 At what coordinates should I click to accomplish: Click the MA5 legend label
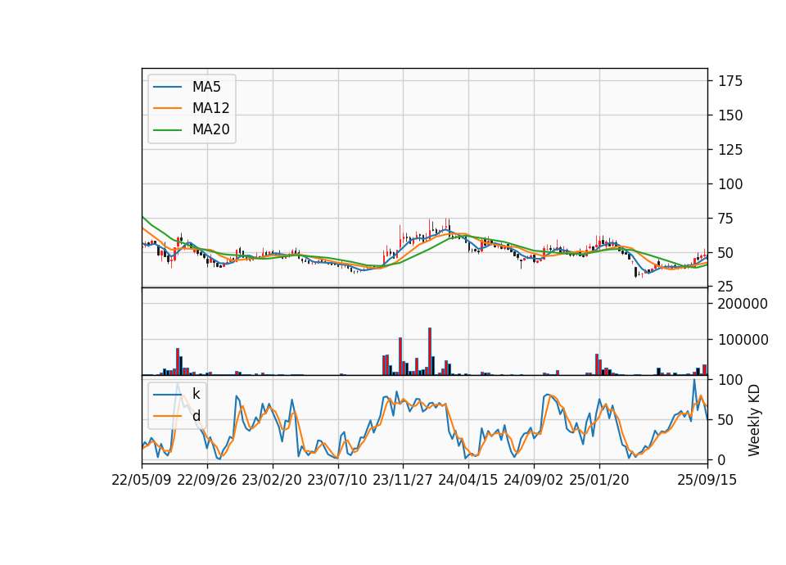coord(206,87)
